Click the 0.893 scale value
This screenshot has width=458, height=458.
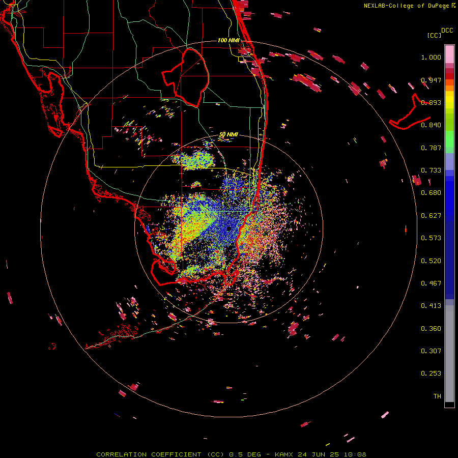click(x=431, y=102)
